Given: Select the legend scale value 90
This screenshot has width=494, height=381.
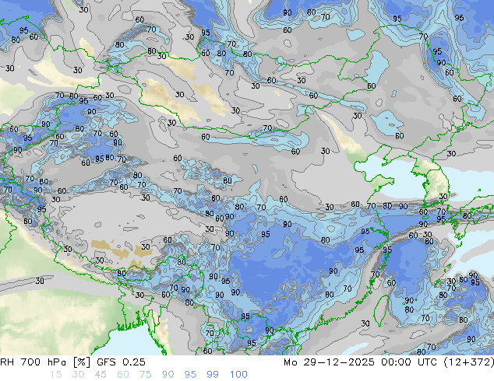Looking at the screenshot, I should coord(168,375).
